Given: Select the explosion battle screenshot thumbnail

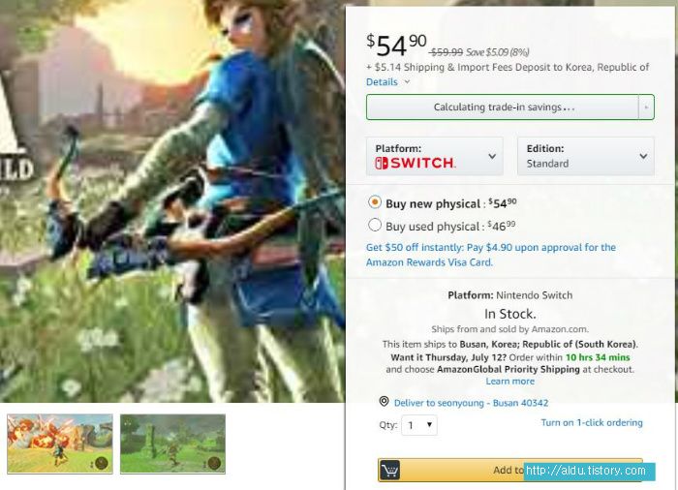Looking at the screenshot, I should point(60,444).
